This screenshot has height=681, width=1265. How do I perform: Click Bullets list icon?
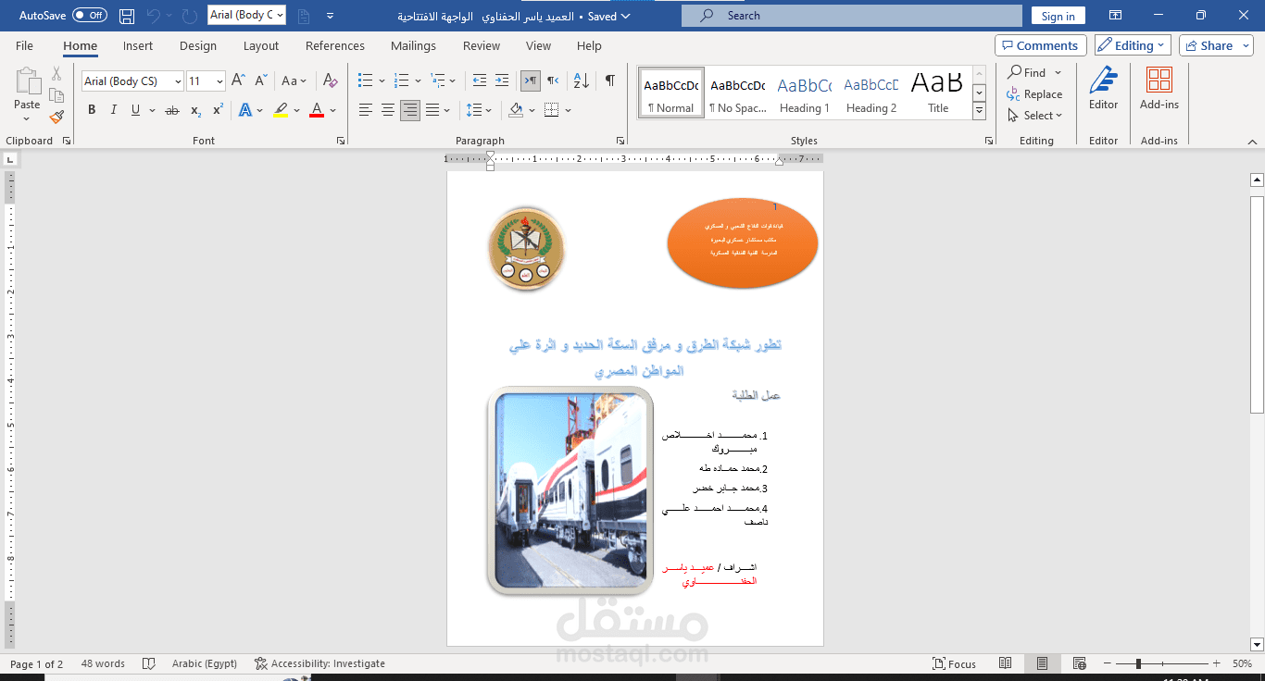365,80
